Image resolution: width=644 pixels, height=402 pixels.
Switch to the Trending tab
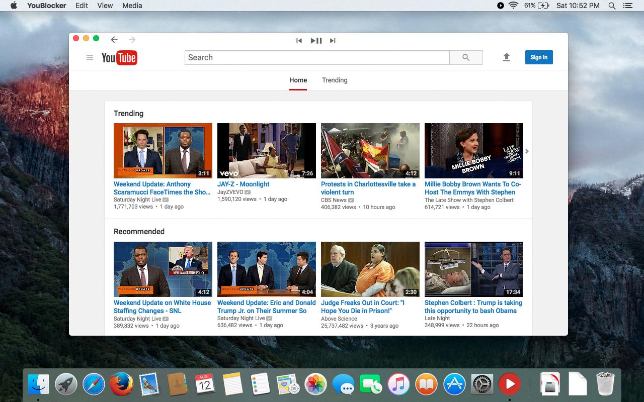[x=334, y=80]
